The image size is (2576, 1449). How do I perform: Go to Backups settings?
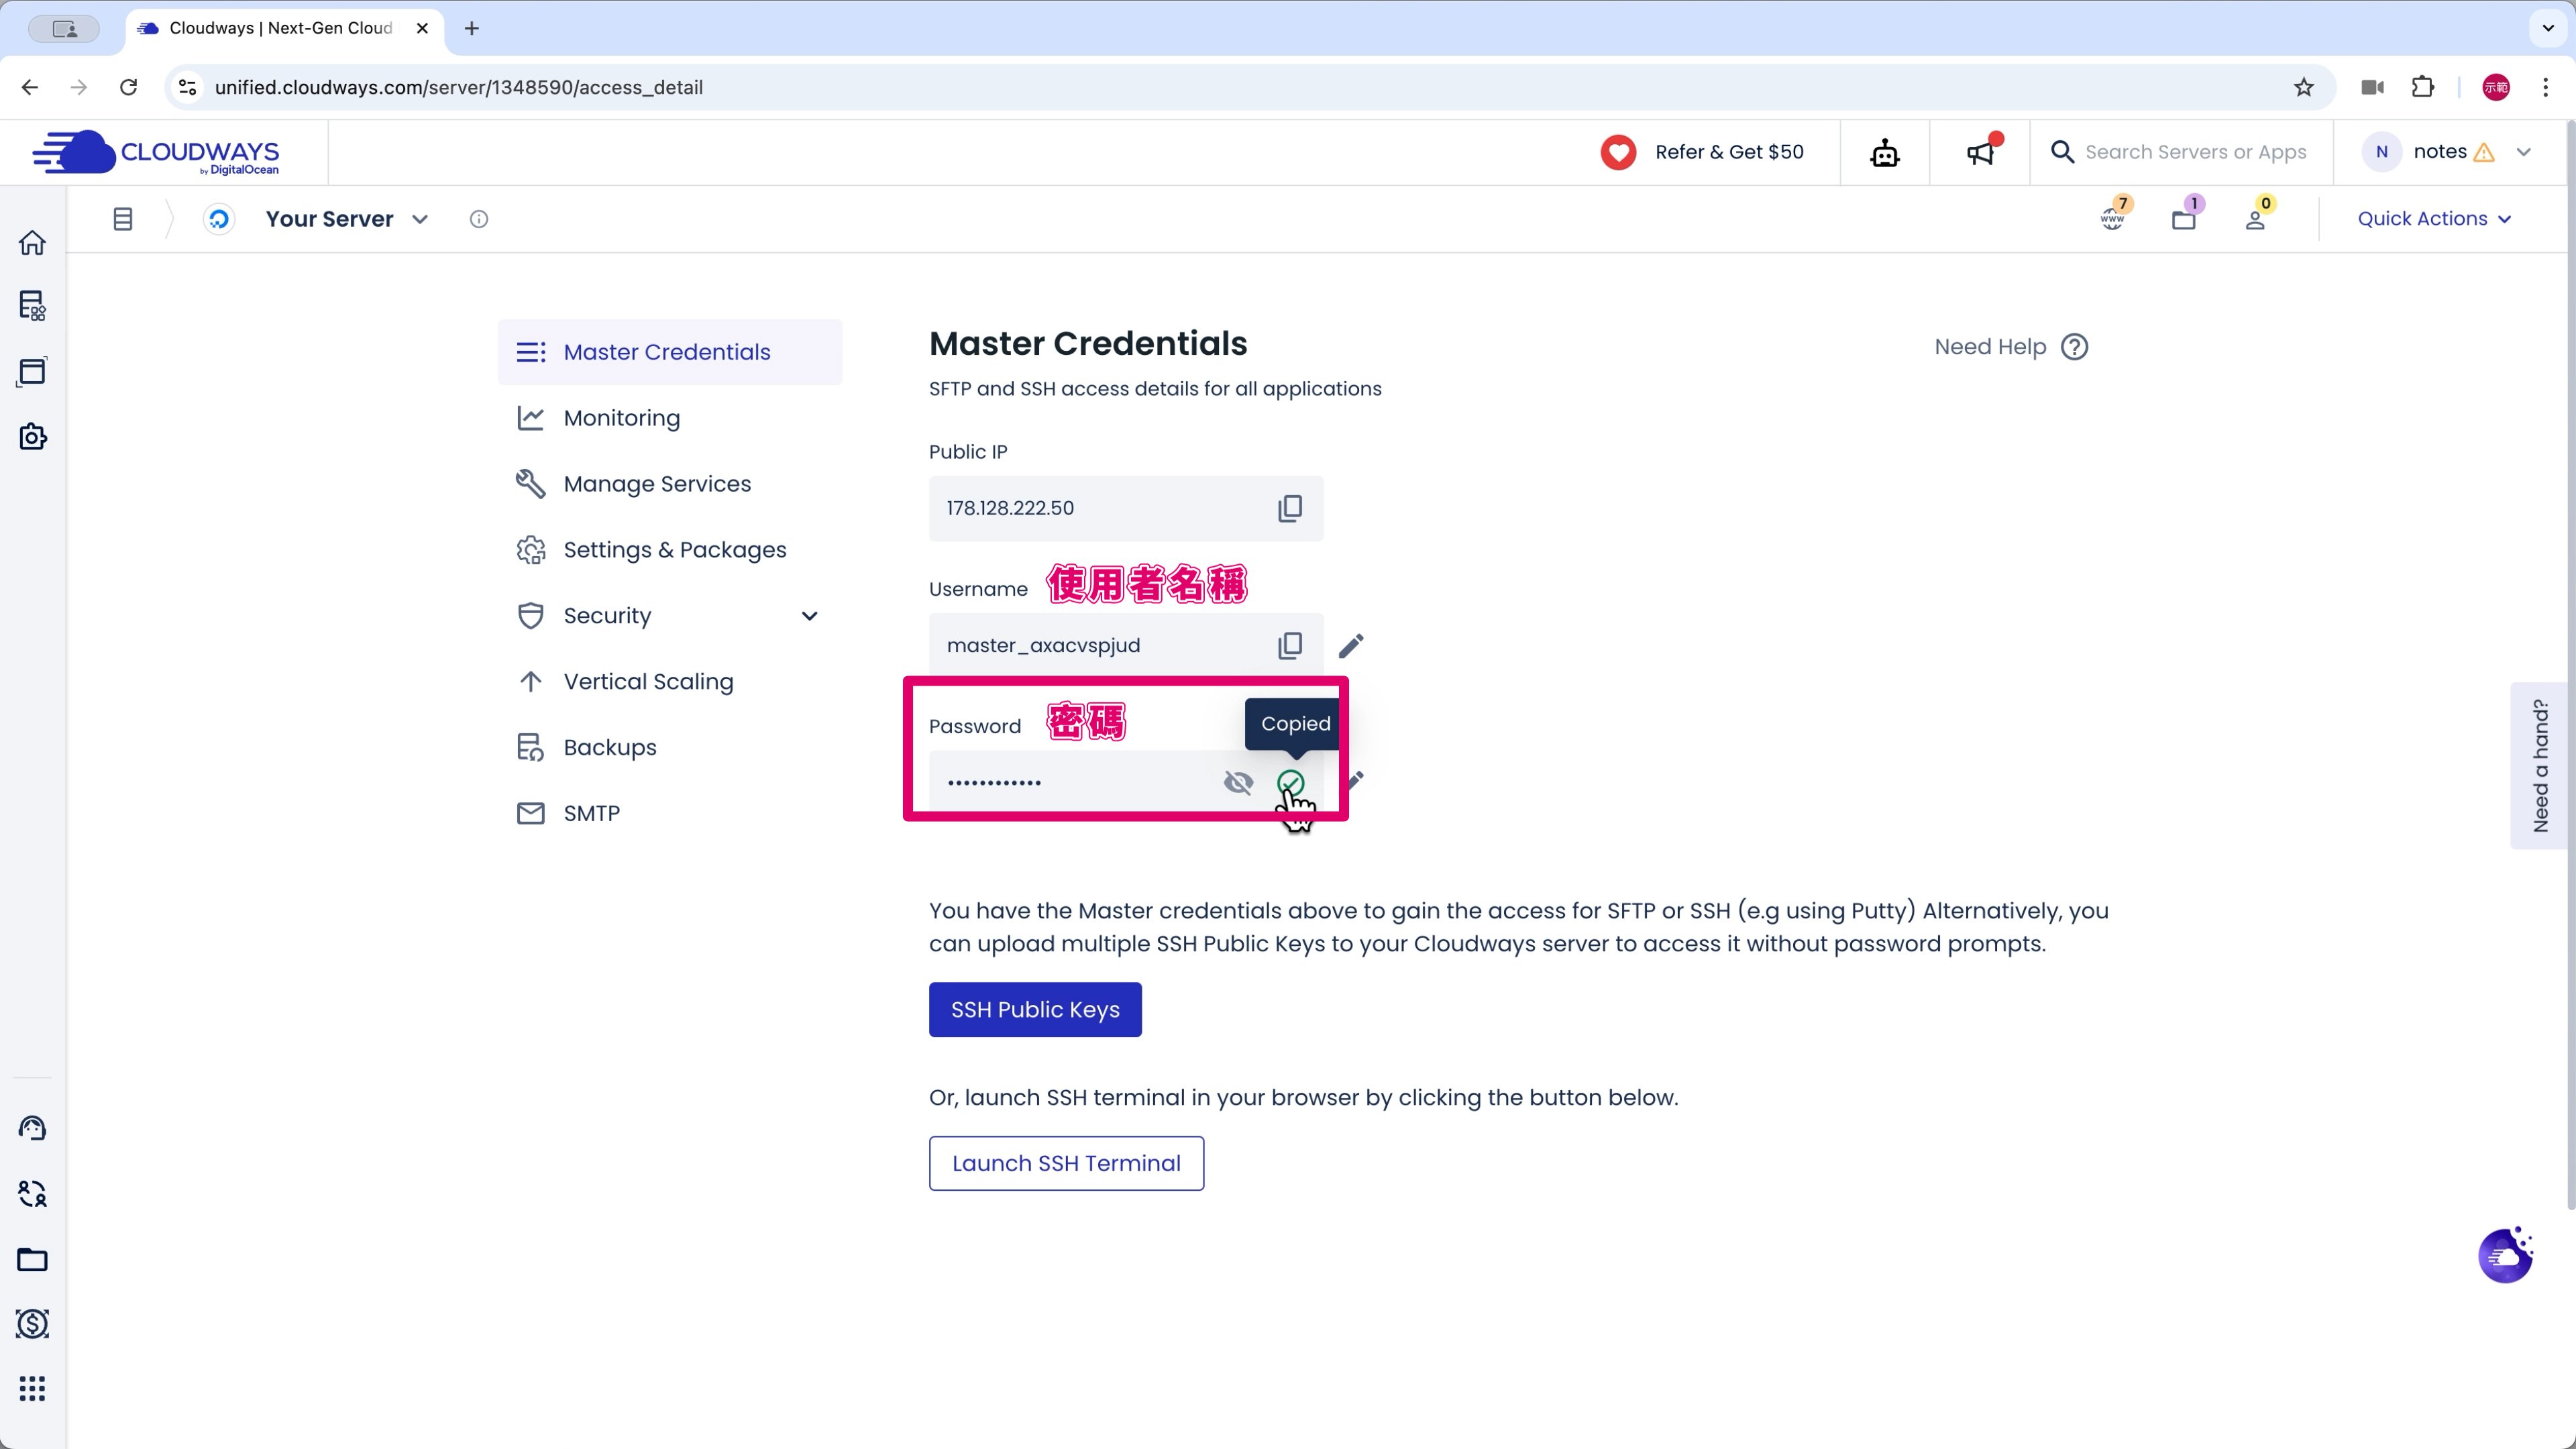609,747
